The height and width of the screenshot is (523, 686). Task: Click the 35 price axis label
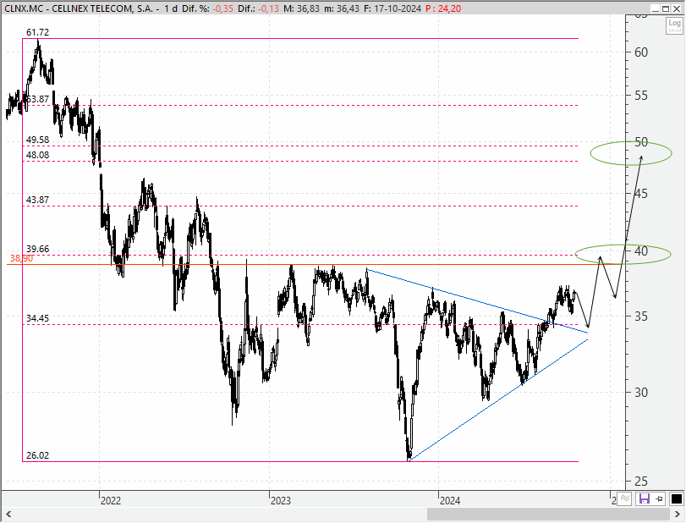coord(641,316)
